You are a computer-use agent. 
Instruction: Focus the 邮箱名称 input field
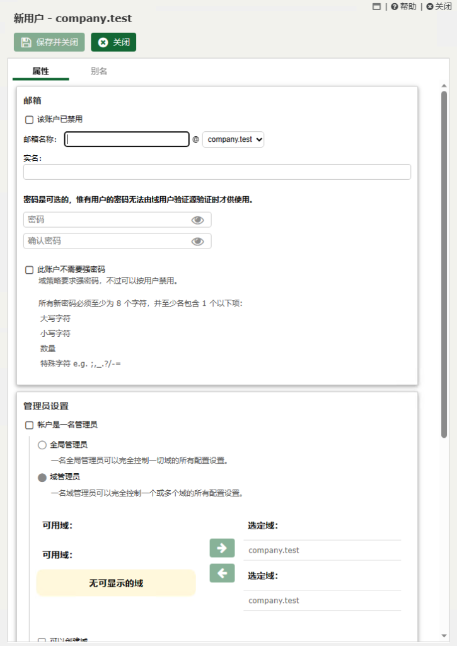127,139
